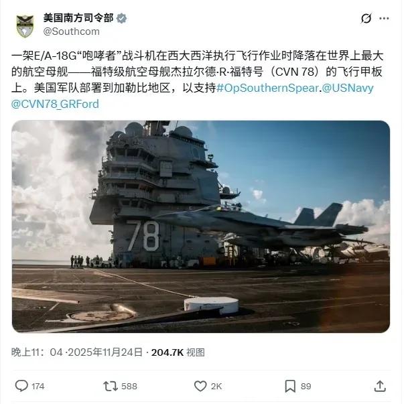Screen dimensions: 404x404
Task: Bookmark the post with the bookmark icon
Action: (x=290, y=386)
